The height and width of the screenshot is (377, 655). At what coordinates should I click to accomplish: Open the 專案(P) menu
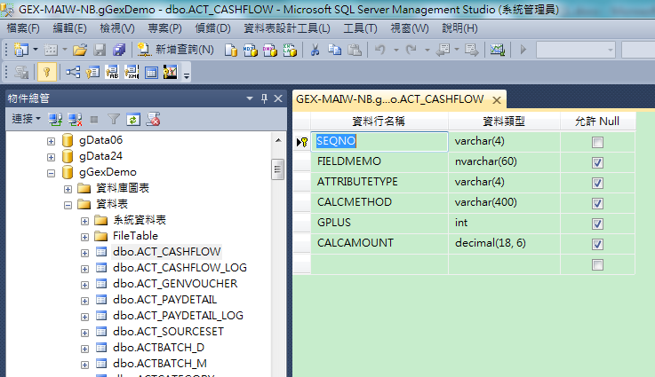(164, 28)
